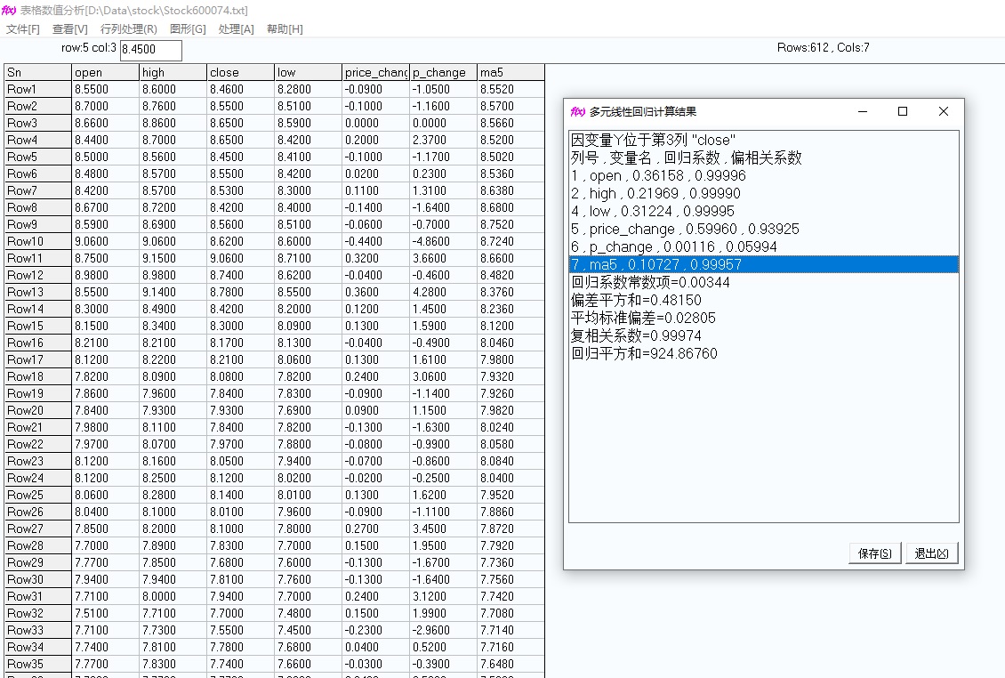Click Row3 high cell 8.8600
Screen dimensions: 1005x678
pyautogui.click(x=173, y=123)
